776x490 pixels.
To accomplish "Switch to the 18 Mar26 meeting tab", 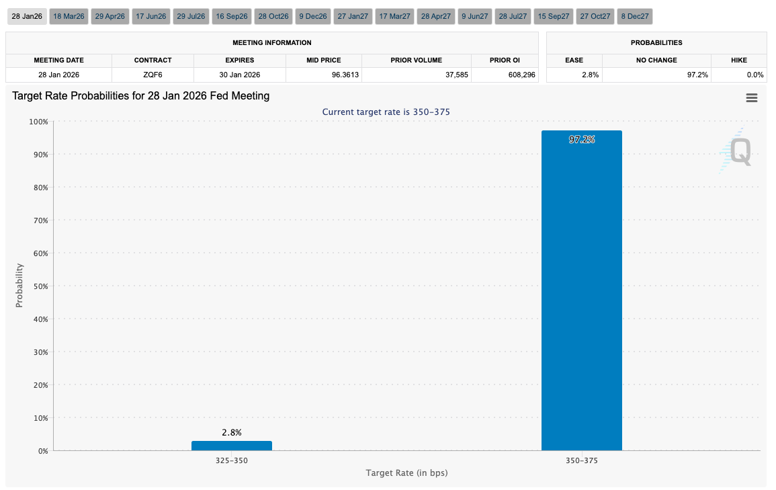I will click(69, 17).
